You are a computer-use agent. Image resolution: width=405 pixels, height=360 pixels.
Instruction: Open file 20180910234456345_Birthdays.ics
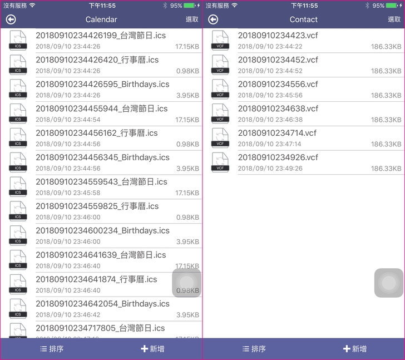click(101, 162)
